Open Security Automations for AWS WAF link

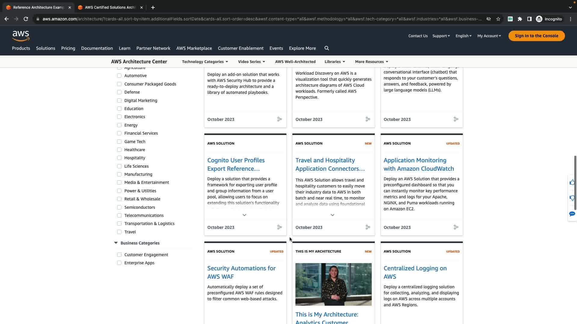(241, 272)
